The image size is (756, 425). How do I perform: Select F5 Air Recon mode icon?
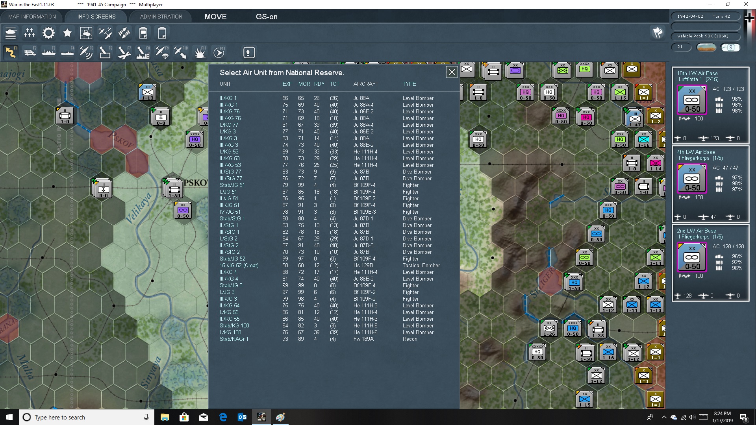coord(86,52)
